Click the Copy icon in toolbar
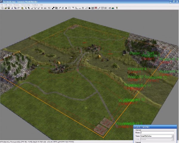Viewport: 179px width, 143px height. [x=16, y=8]
